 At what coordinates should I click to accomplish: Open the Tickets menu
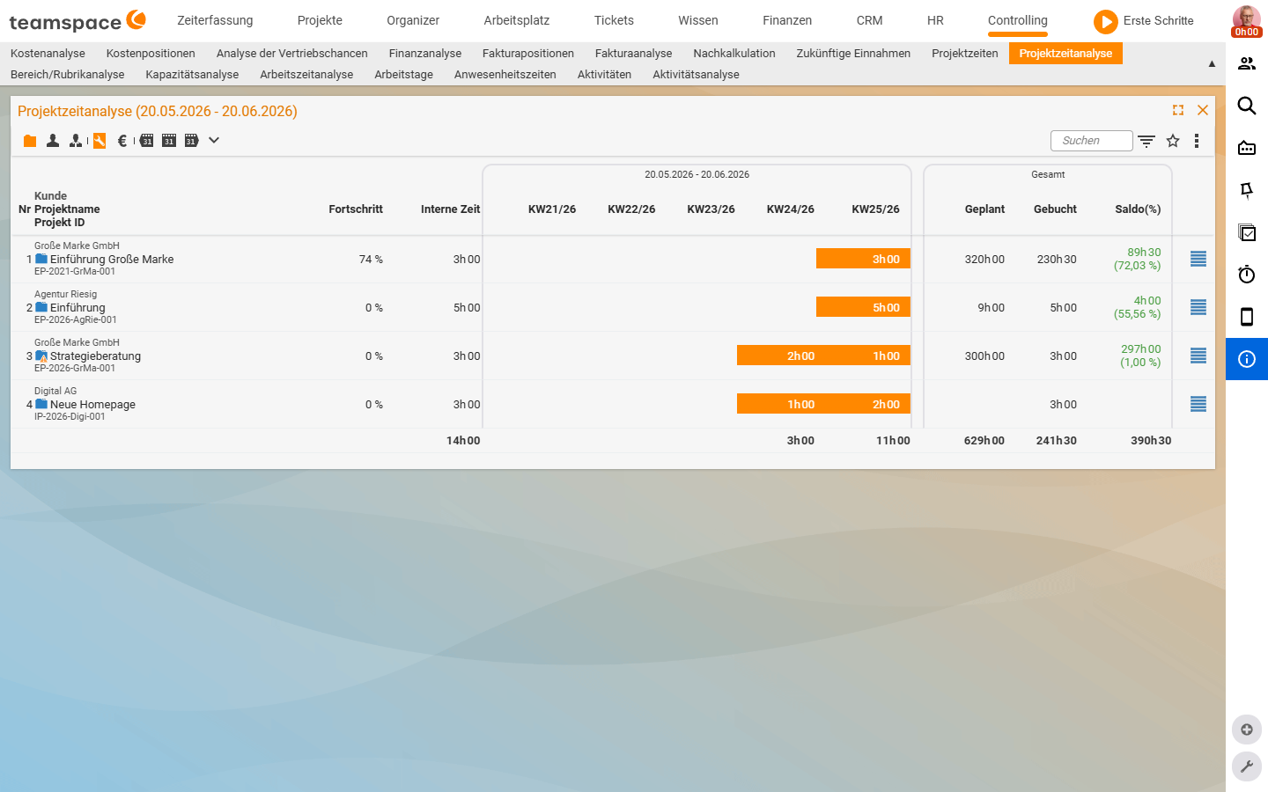[x=614, y=20]
